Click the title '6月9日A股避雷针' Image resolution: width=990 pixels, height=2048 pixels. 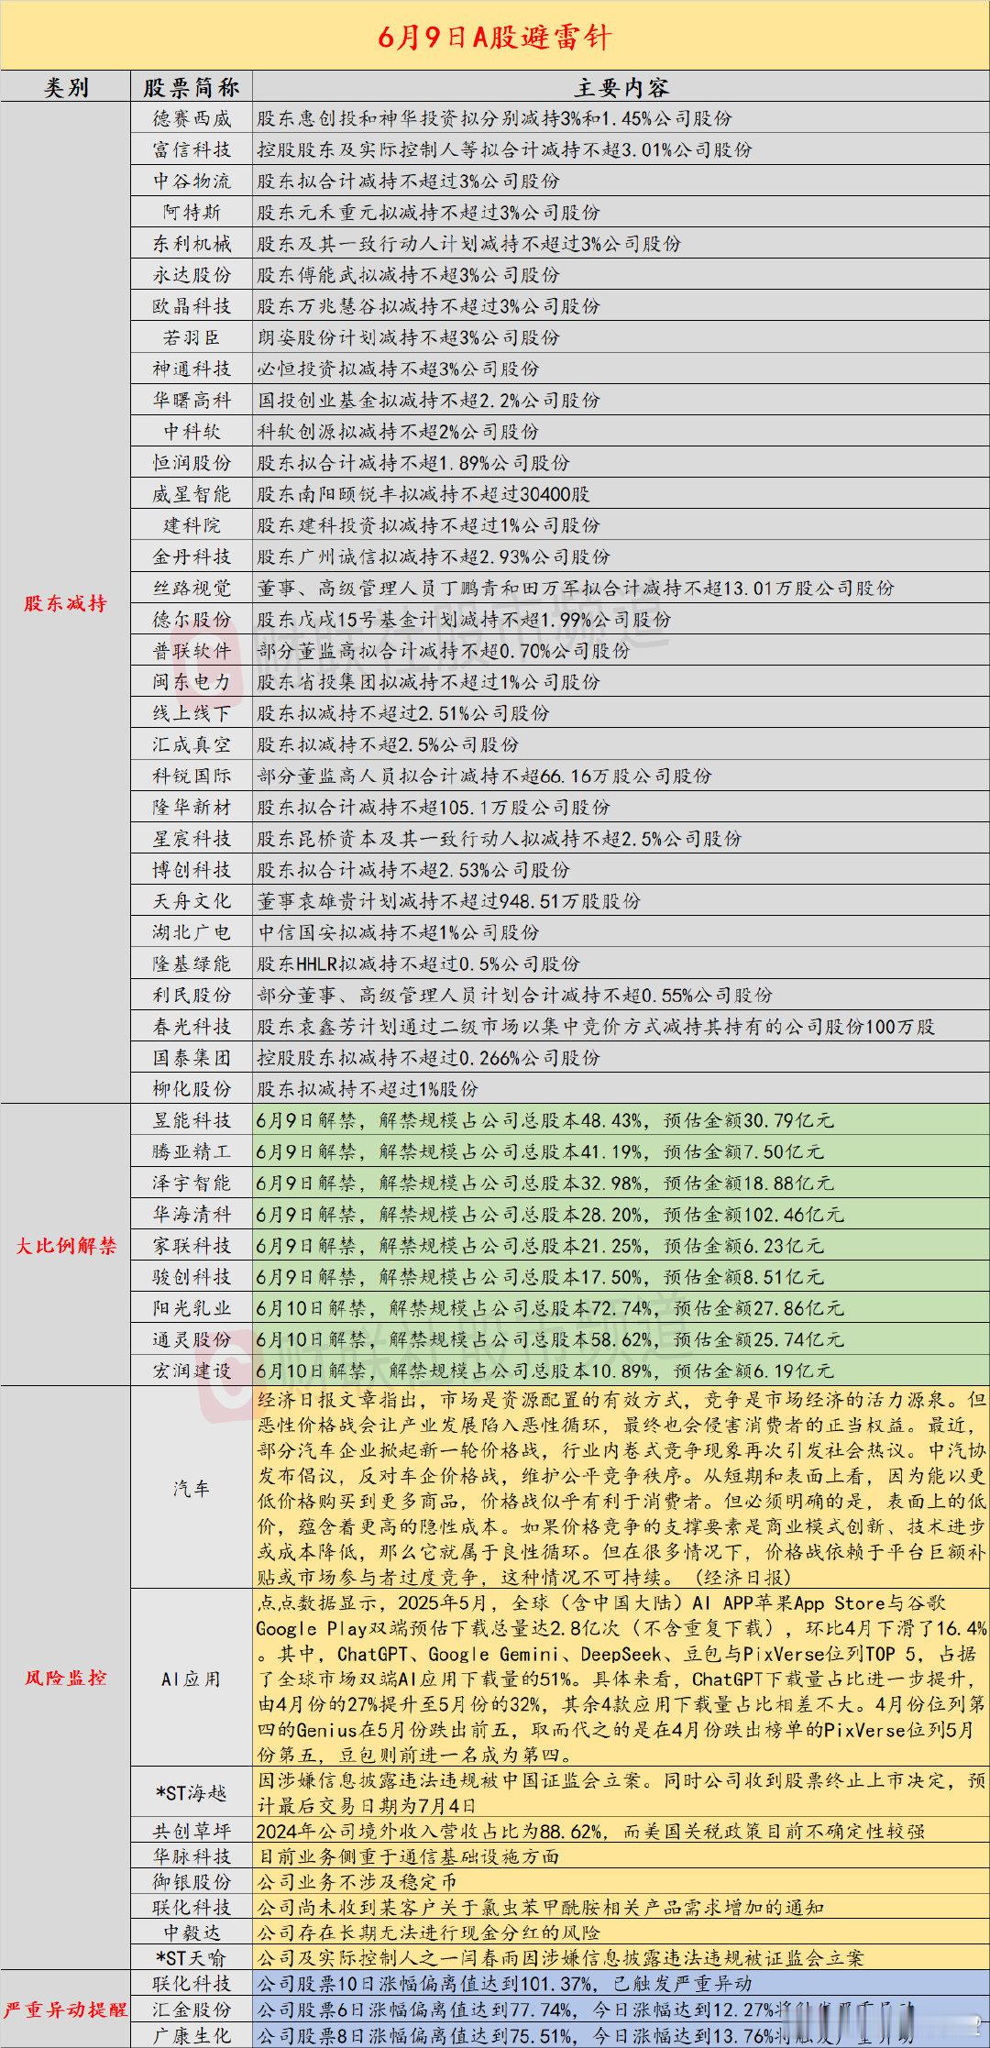(x=494, y=37)
